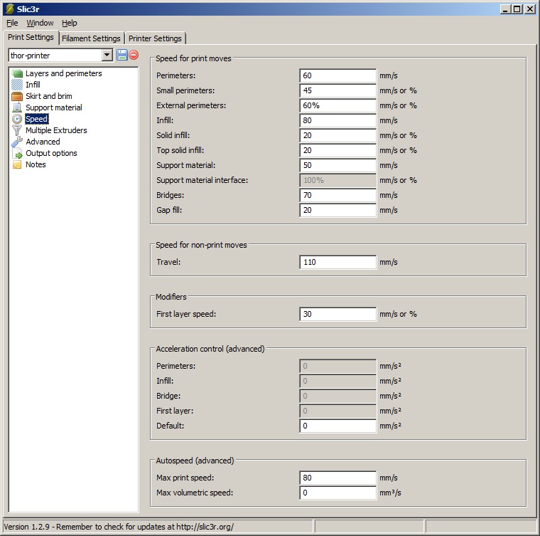Screen dimensions: 540x536
Task: Click the Support material icon
Action: point(18,107)
